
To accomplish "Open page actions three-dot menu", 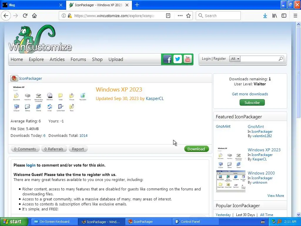I will tap(180, 16).
